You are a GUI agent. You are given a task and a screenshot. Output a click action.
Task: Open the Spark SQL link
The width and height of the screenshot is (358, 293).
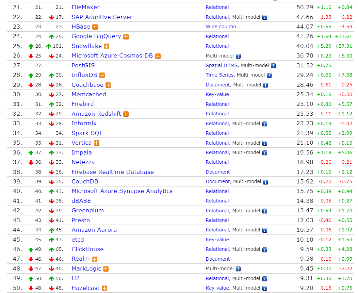coord(87,133)
